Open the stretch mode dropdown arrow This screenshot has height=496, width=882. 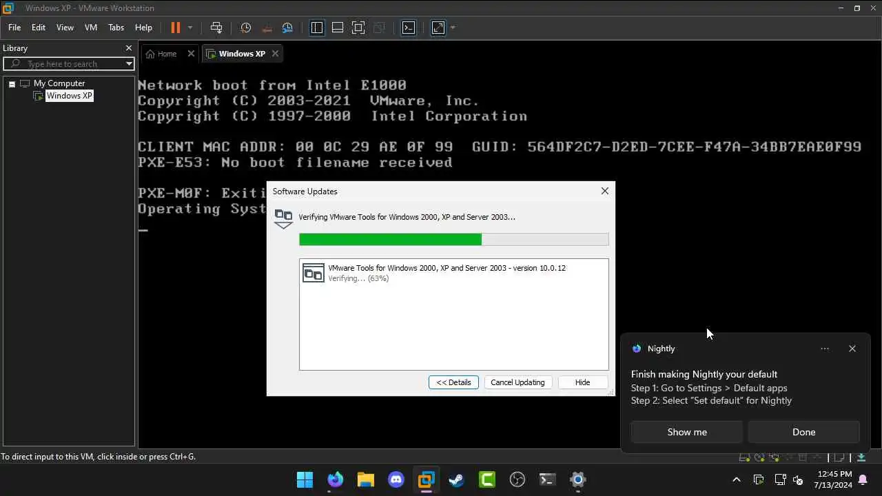(x=453, y=28)
